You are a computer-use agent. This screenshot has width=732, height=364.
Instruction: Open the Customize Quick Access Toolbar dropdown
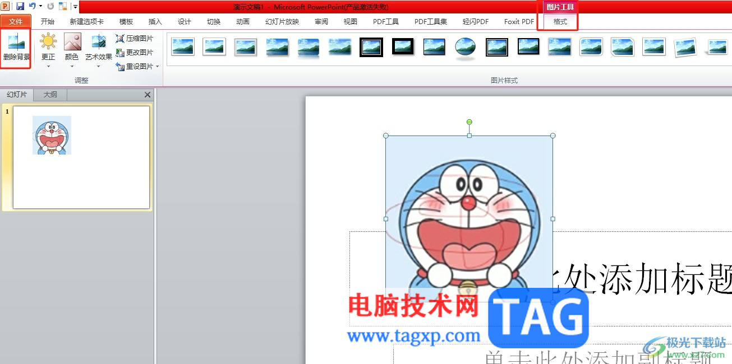click(x=75, y=7)
